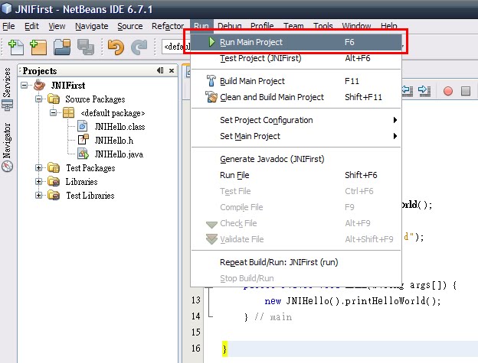
Task: Open the project configuration combo box
Action: [176, 47]
